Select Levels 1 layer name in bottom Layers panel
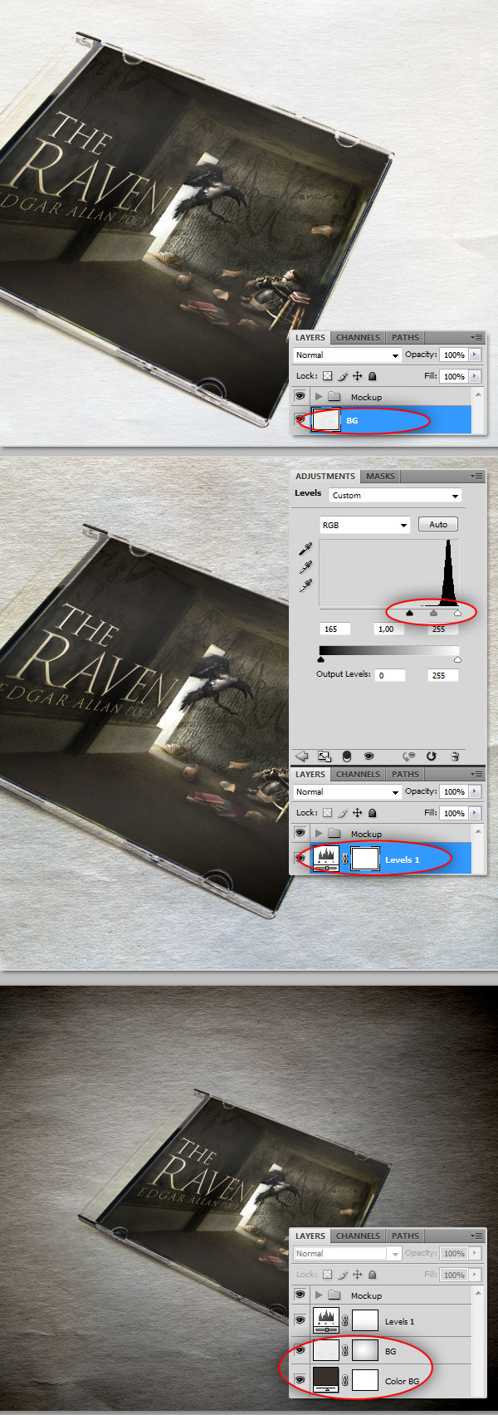This screenshot has height=1415, width=498. [399, 1321]
